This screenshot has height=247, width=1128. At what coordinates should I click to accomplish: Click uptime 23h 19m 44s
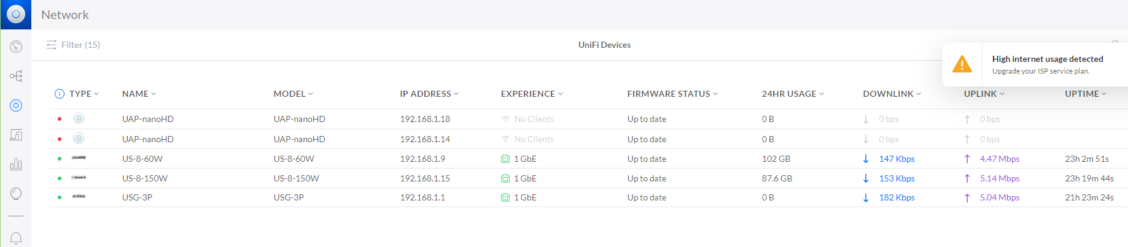click(x=1089, y=178)
